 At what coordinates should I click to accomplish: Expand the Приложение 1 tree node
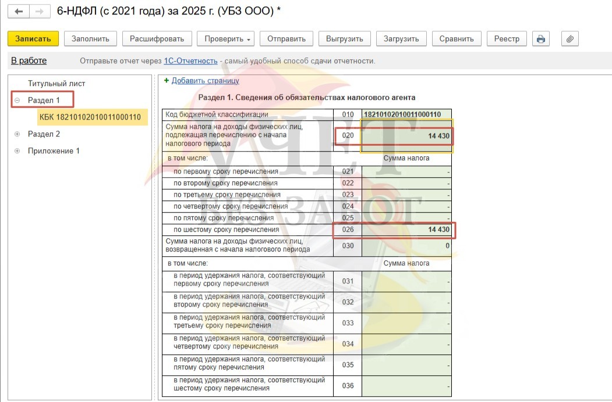click(x=17, y=151)
